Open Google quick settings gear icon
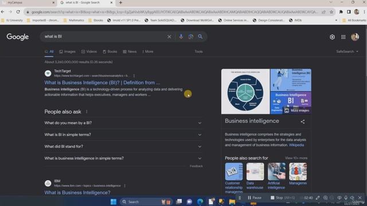The image size is (367, 206). point(332,37)
